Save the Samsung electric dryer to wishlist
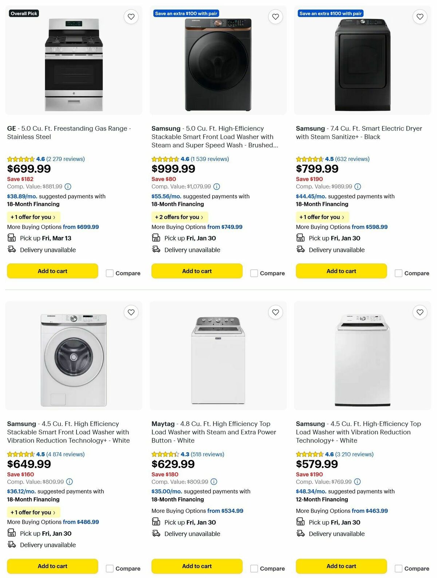The height and width of the screenshot is (578, 437). point(420,17)
